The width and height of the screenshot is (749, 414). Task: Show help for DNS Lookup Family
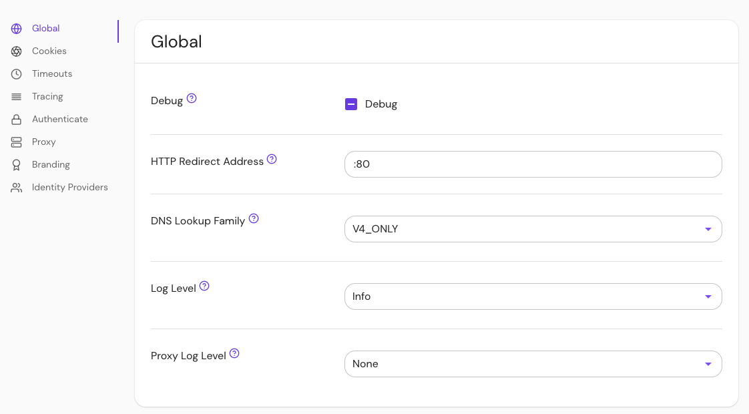pyautogui.click(x=254, y=218)
